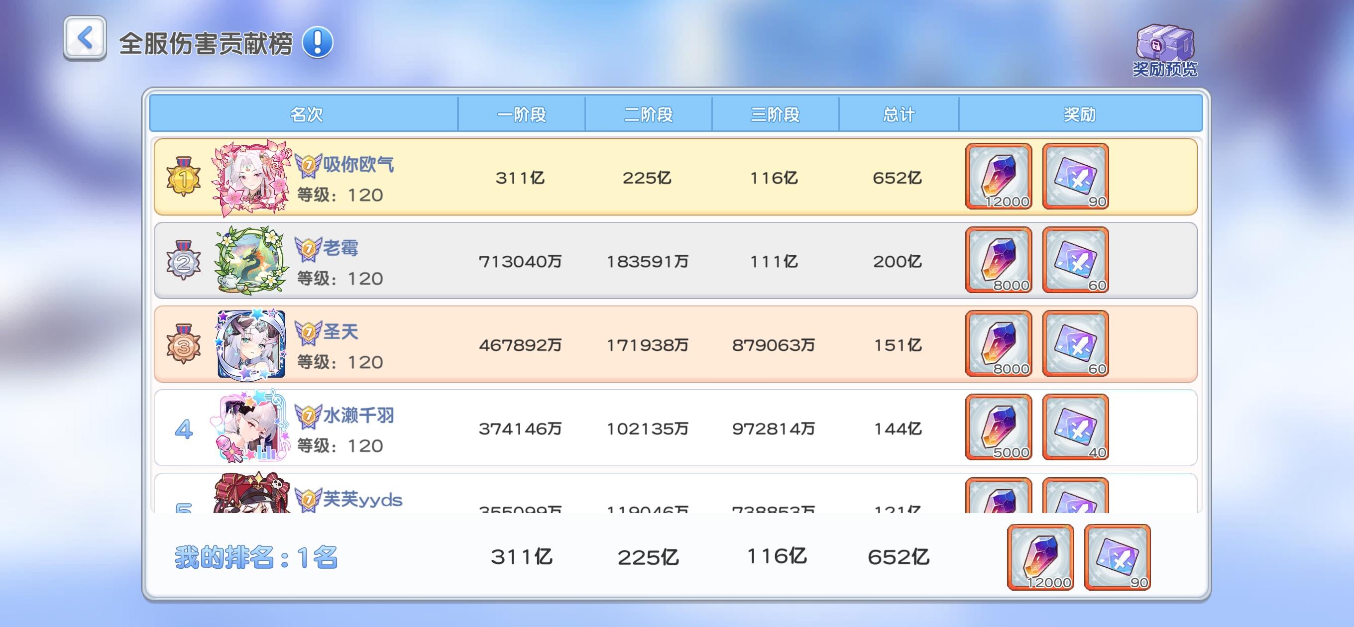
Task: Open the 奖励预览 treasure chest
Action: tap(1165, 50)
